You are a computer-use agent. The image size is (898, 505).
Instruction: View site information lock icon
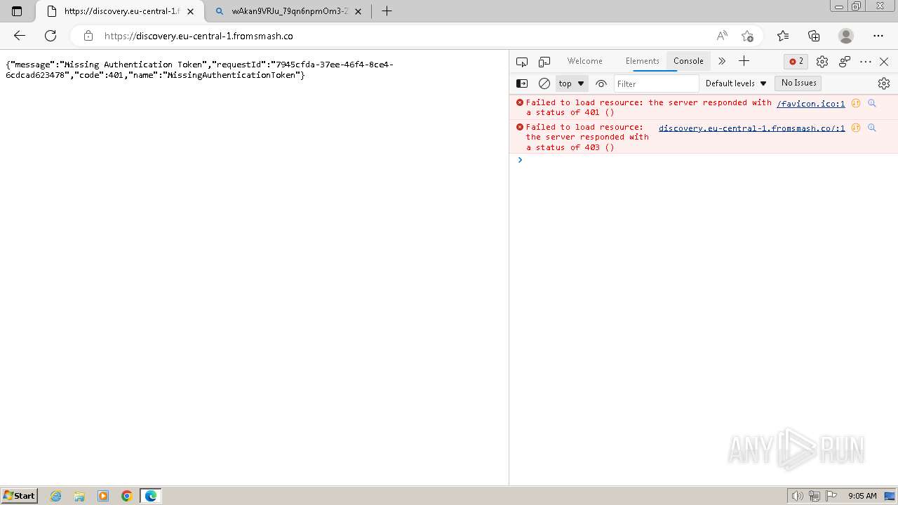point(88,36)
